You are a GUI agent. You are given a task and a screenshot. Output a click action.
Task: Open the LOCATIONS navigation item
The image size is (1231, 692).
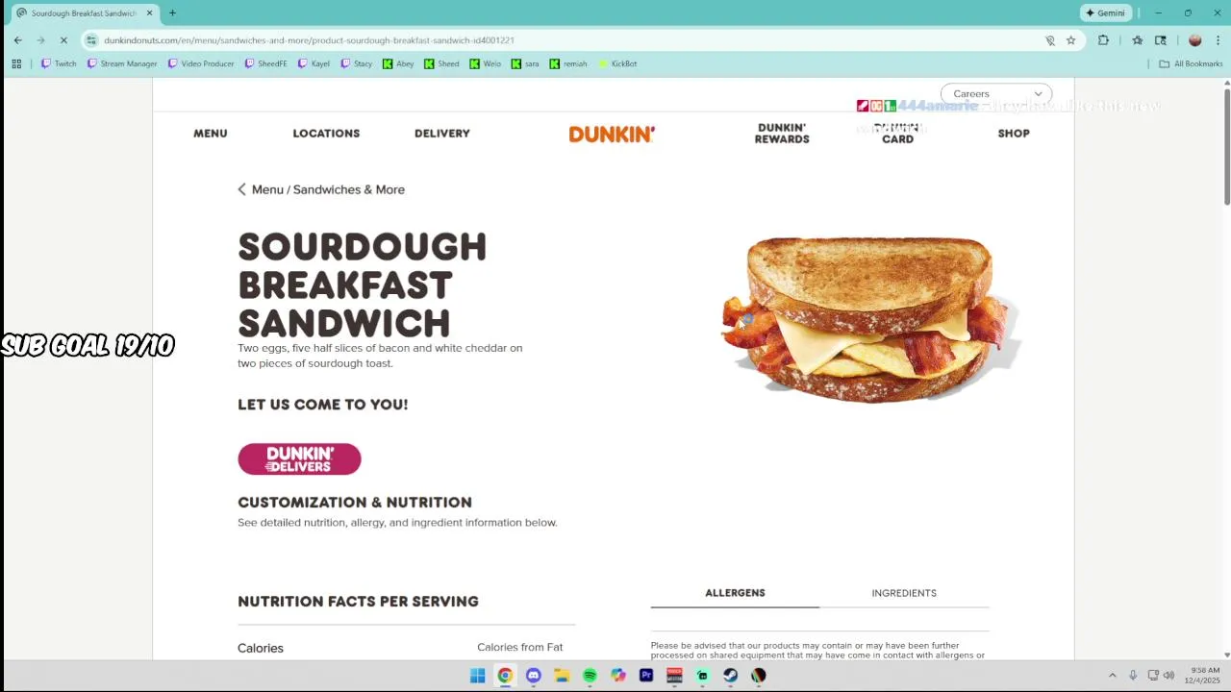click(x=326, y=134)
